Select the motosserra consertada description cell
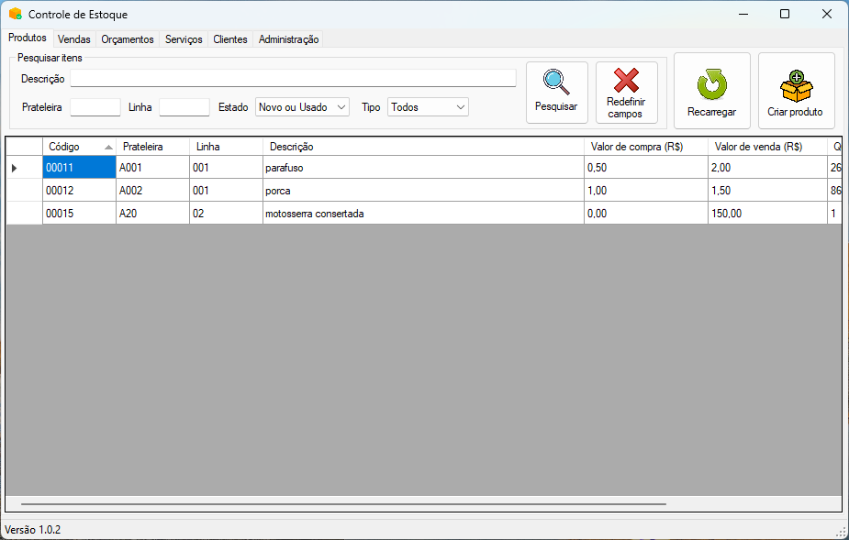The height and width of the screenshot is (540, 849). click(x=422, y=214)
